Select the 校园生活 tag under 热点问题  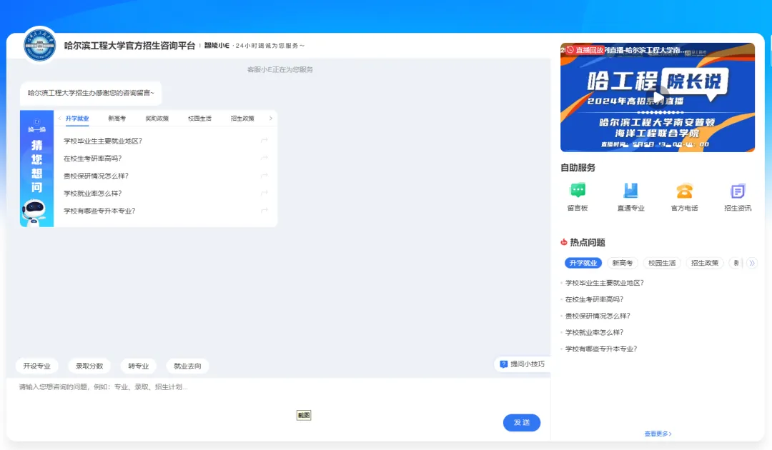pos(662,263)
